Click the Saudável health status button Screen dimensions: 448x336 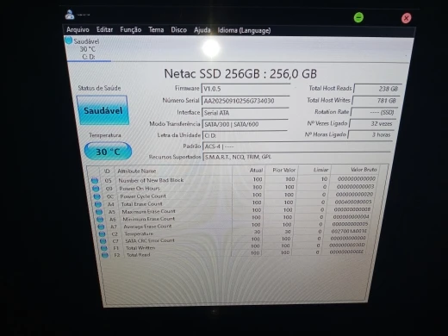tap(103, 110)
